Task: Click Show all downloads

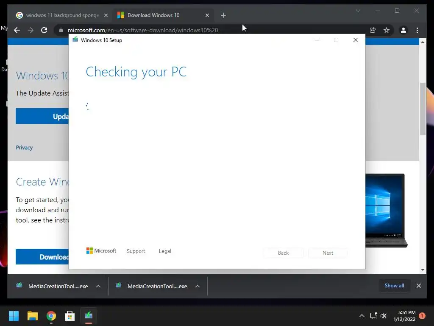Action: pyautogui.click(x=394, y=286)
